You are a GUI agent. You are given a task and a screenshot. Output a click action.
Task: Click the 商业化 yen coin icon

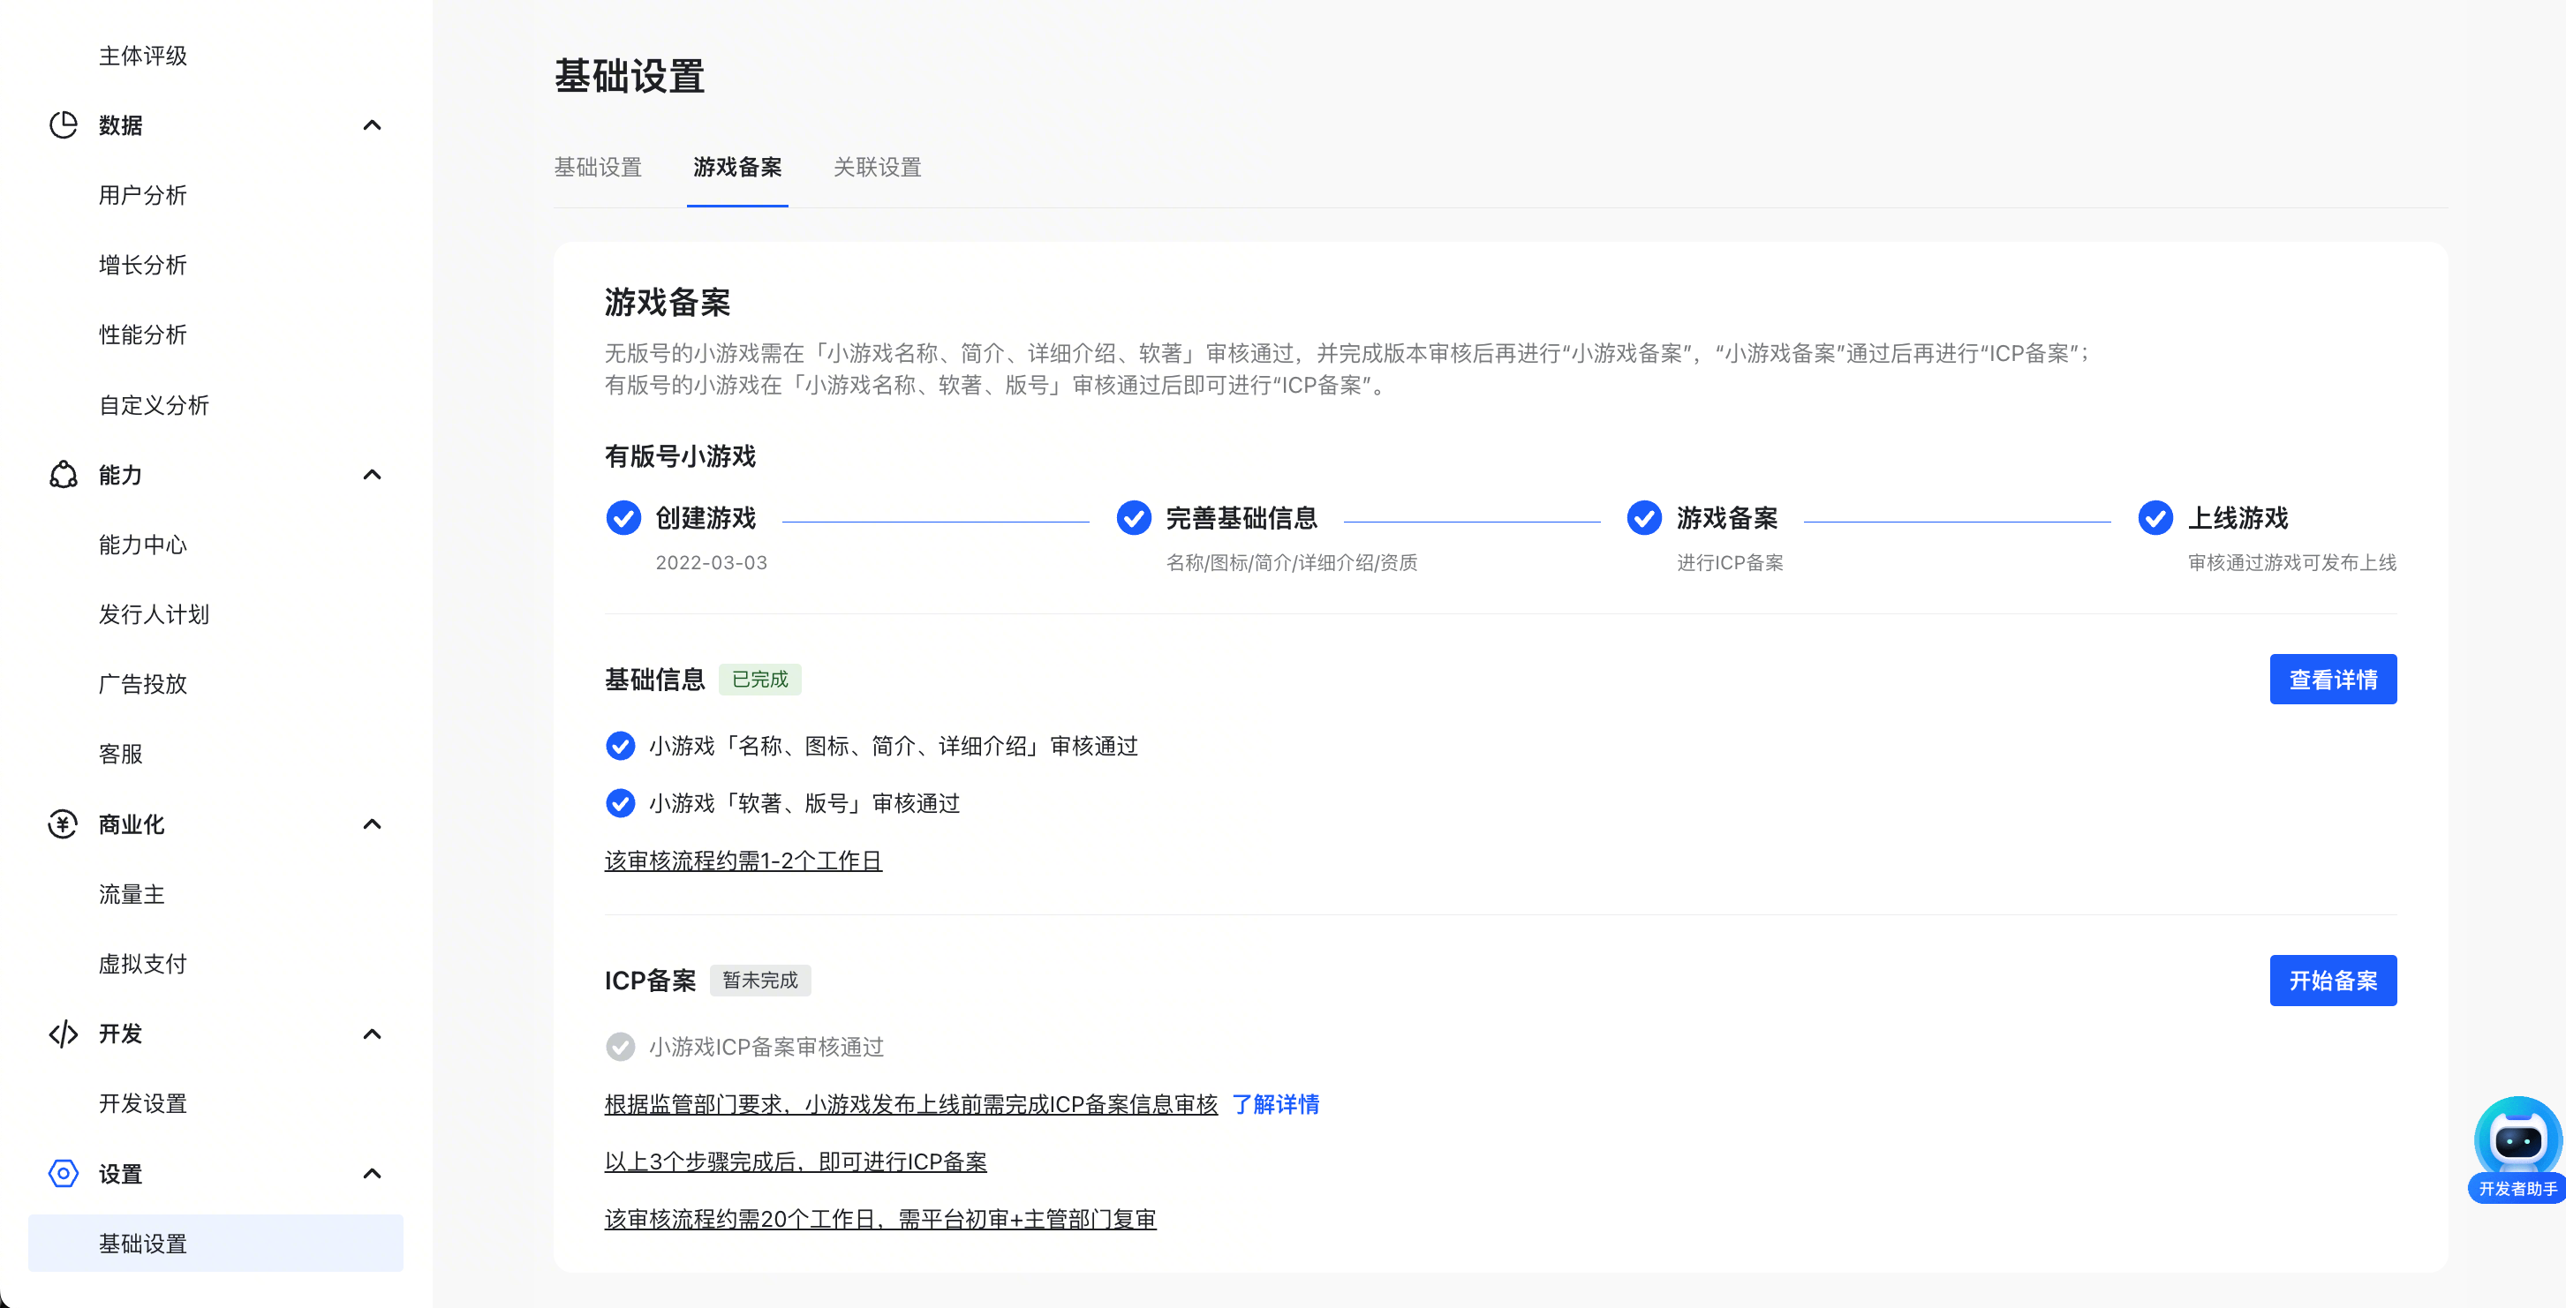point(63,824)
